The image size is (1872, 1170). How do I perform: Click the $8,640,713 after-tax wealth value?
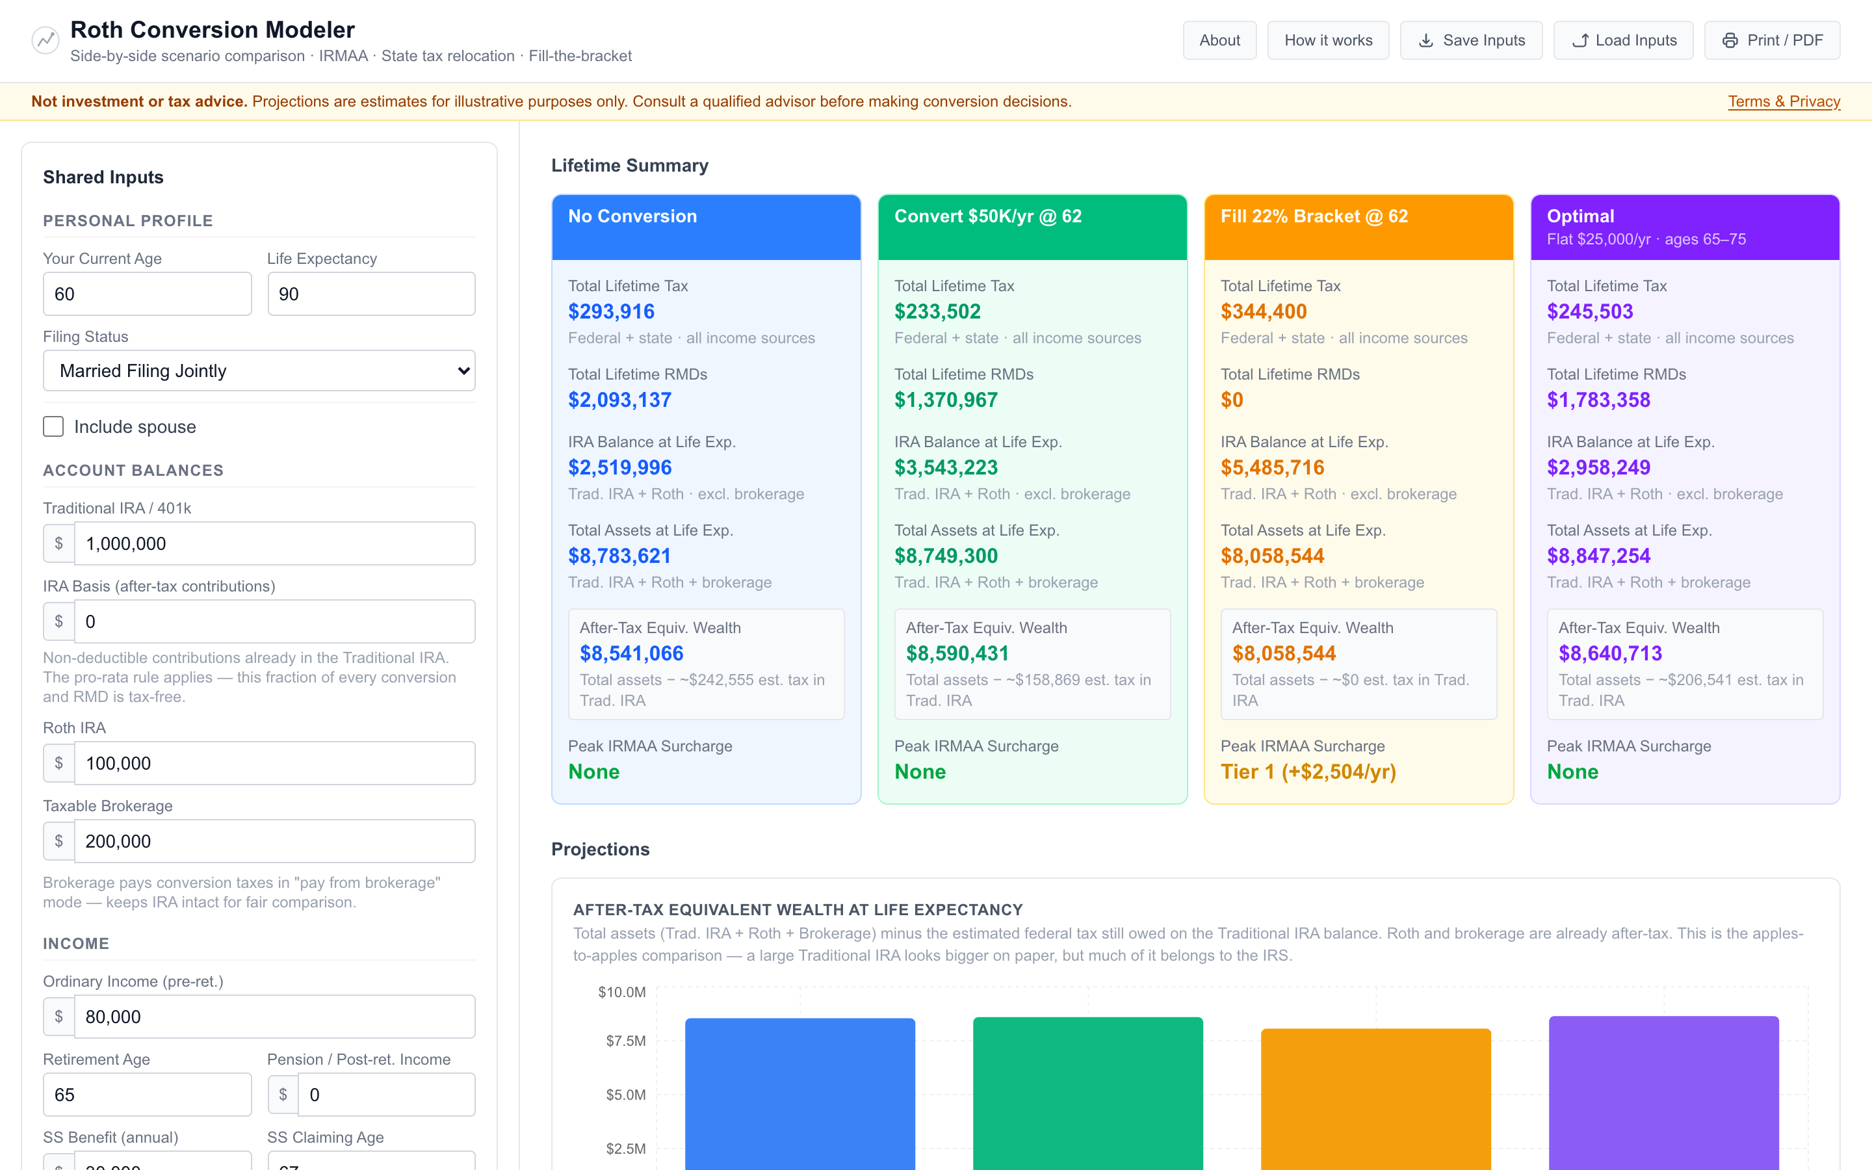pyautogui.click(x=1611, y=654)
